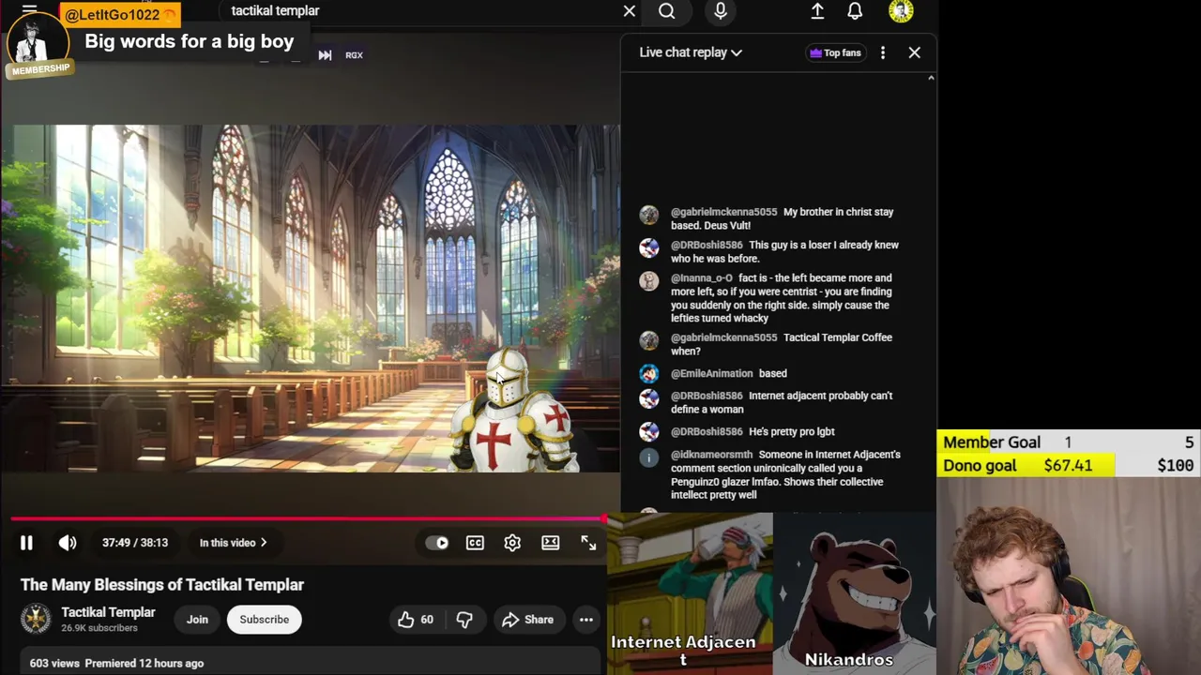Open Tactikal Templar channel avatar
Image resolution: width=1201 pixels, height=675 pixels.
pos(36,619)
